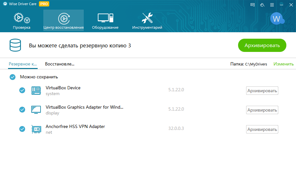Viewport: 296px width, 187px height.
Task: Click the VirtualBox Graphics Adapter display icon
Action: 36,110
